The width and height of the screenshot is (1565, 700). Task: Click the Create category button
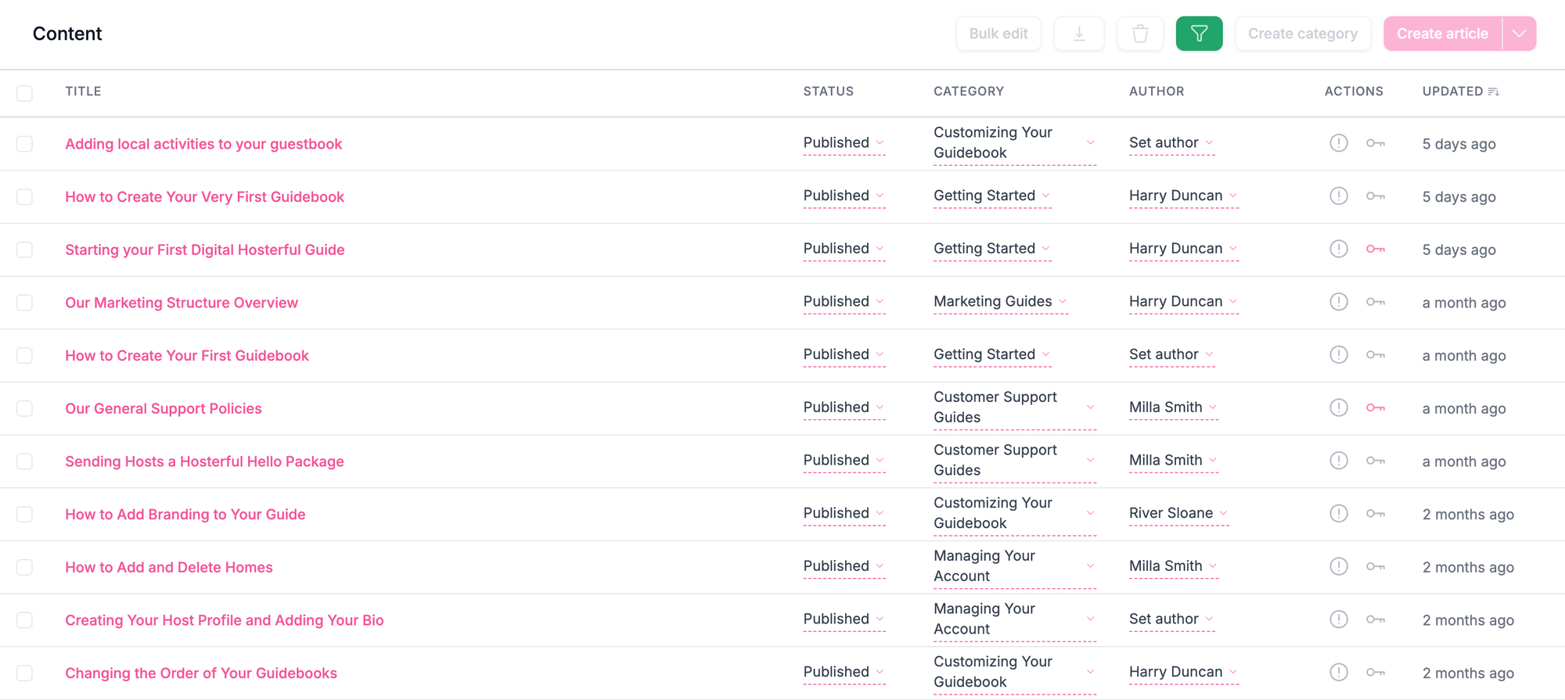[1302, 34]
